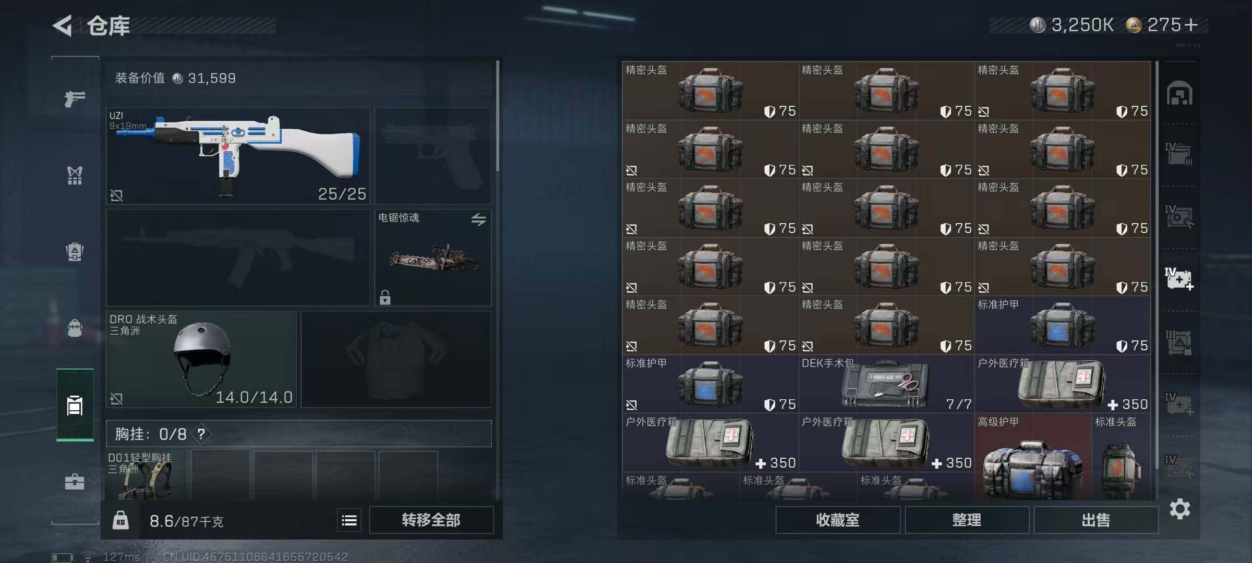This screenshot has width=1252, height=563.
Task: Open the 收藏室 collection room
Action: pos(838,520)
